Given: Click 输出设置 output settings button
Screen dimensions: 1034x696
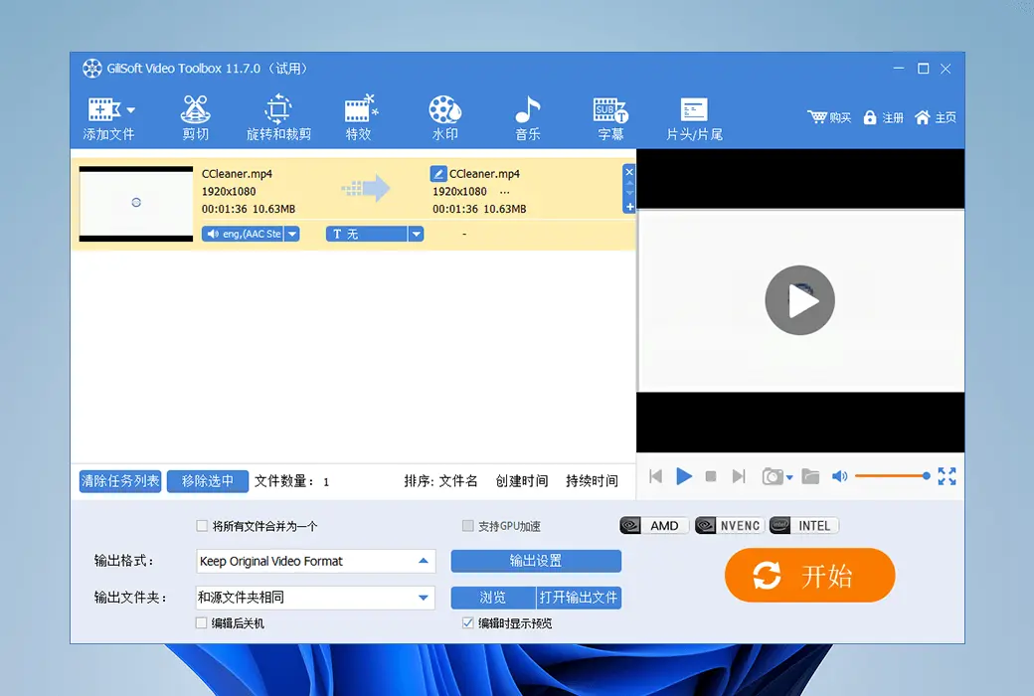Looking at the screenshot, I should (x=536, y=561).
